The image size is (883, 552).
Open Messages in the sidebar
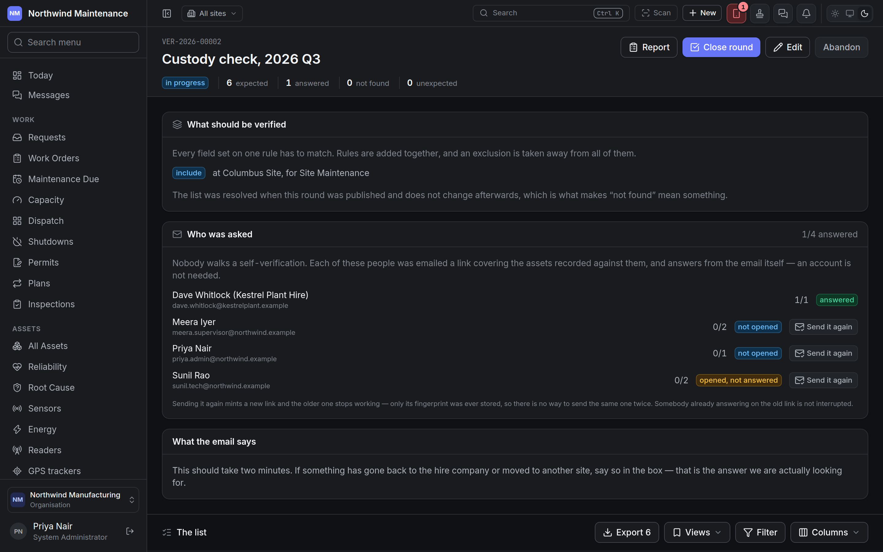73,95
